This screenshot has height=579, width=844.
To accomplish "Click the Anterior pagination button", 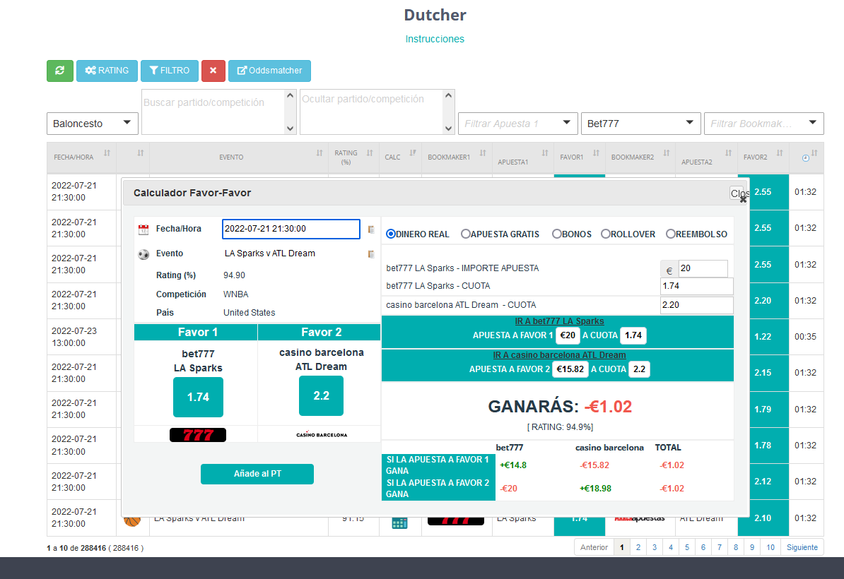I will click(x=594, y=547).
